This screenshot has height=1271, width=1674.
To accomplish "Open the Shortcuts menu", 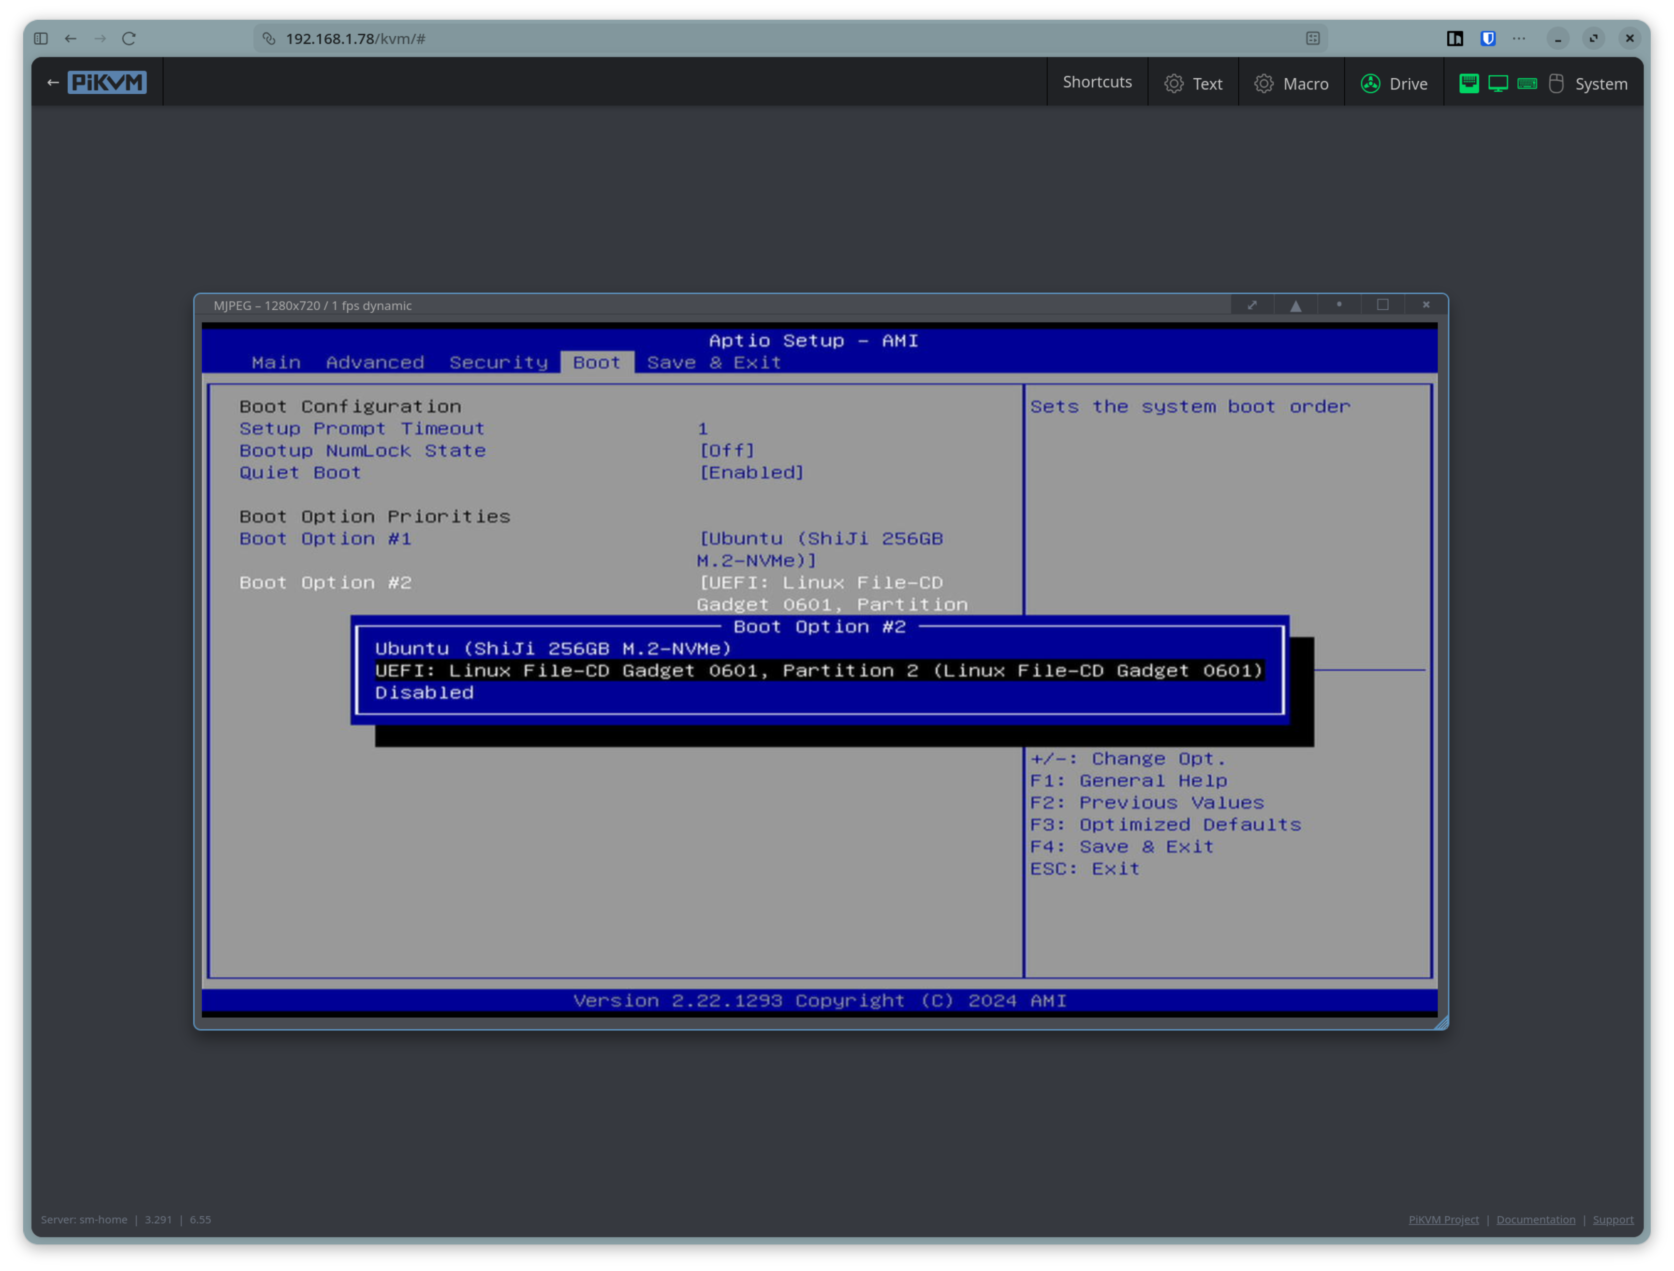I will (x=1097, y=82).
